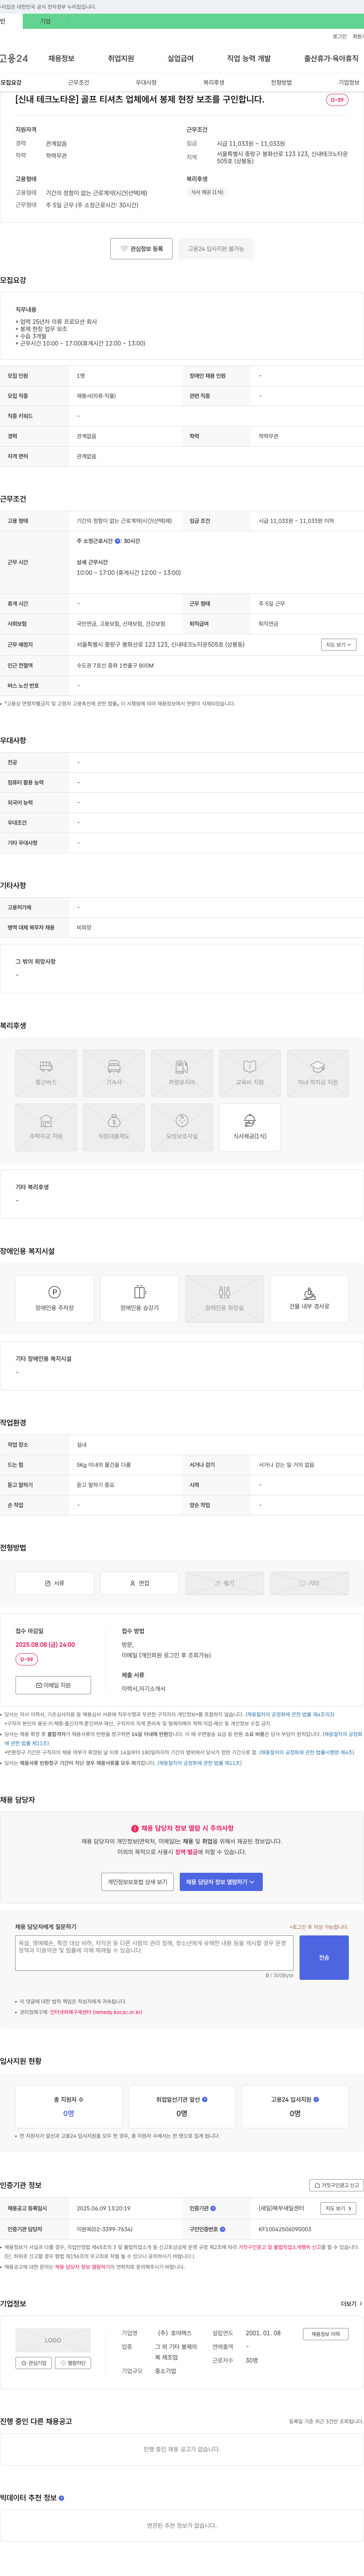
Task: Click the 기타 screening method box
Action: click(309, 1583)
